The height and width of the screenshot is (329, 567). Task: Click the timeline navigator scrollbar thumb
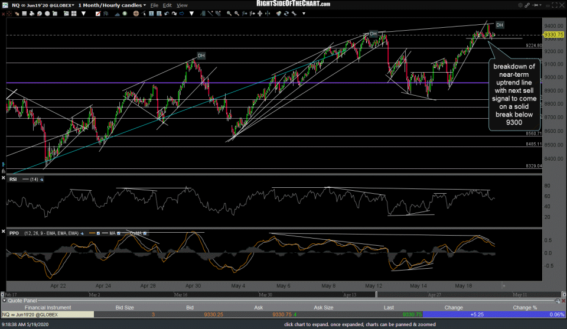[x=376, y=295]
